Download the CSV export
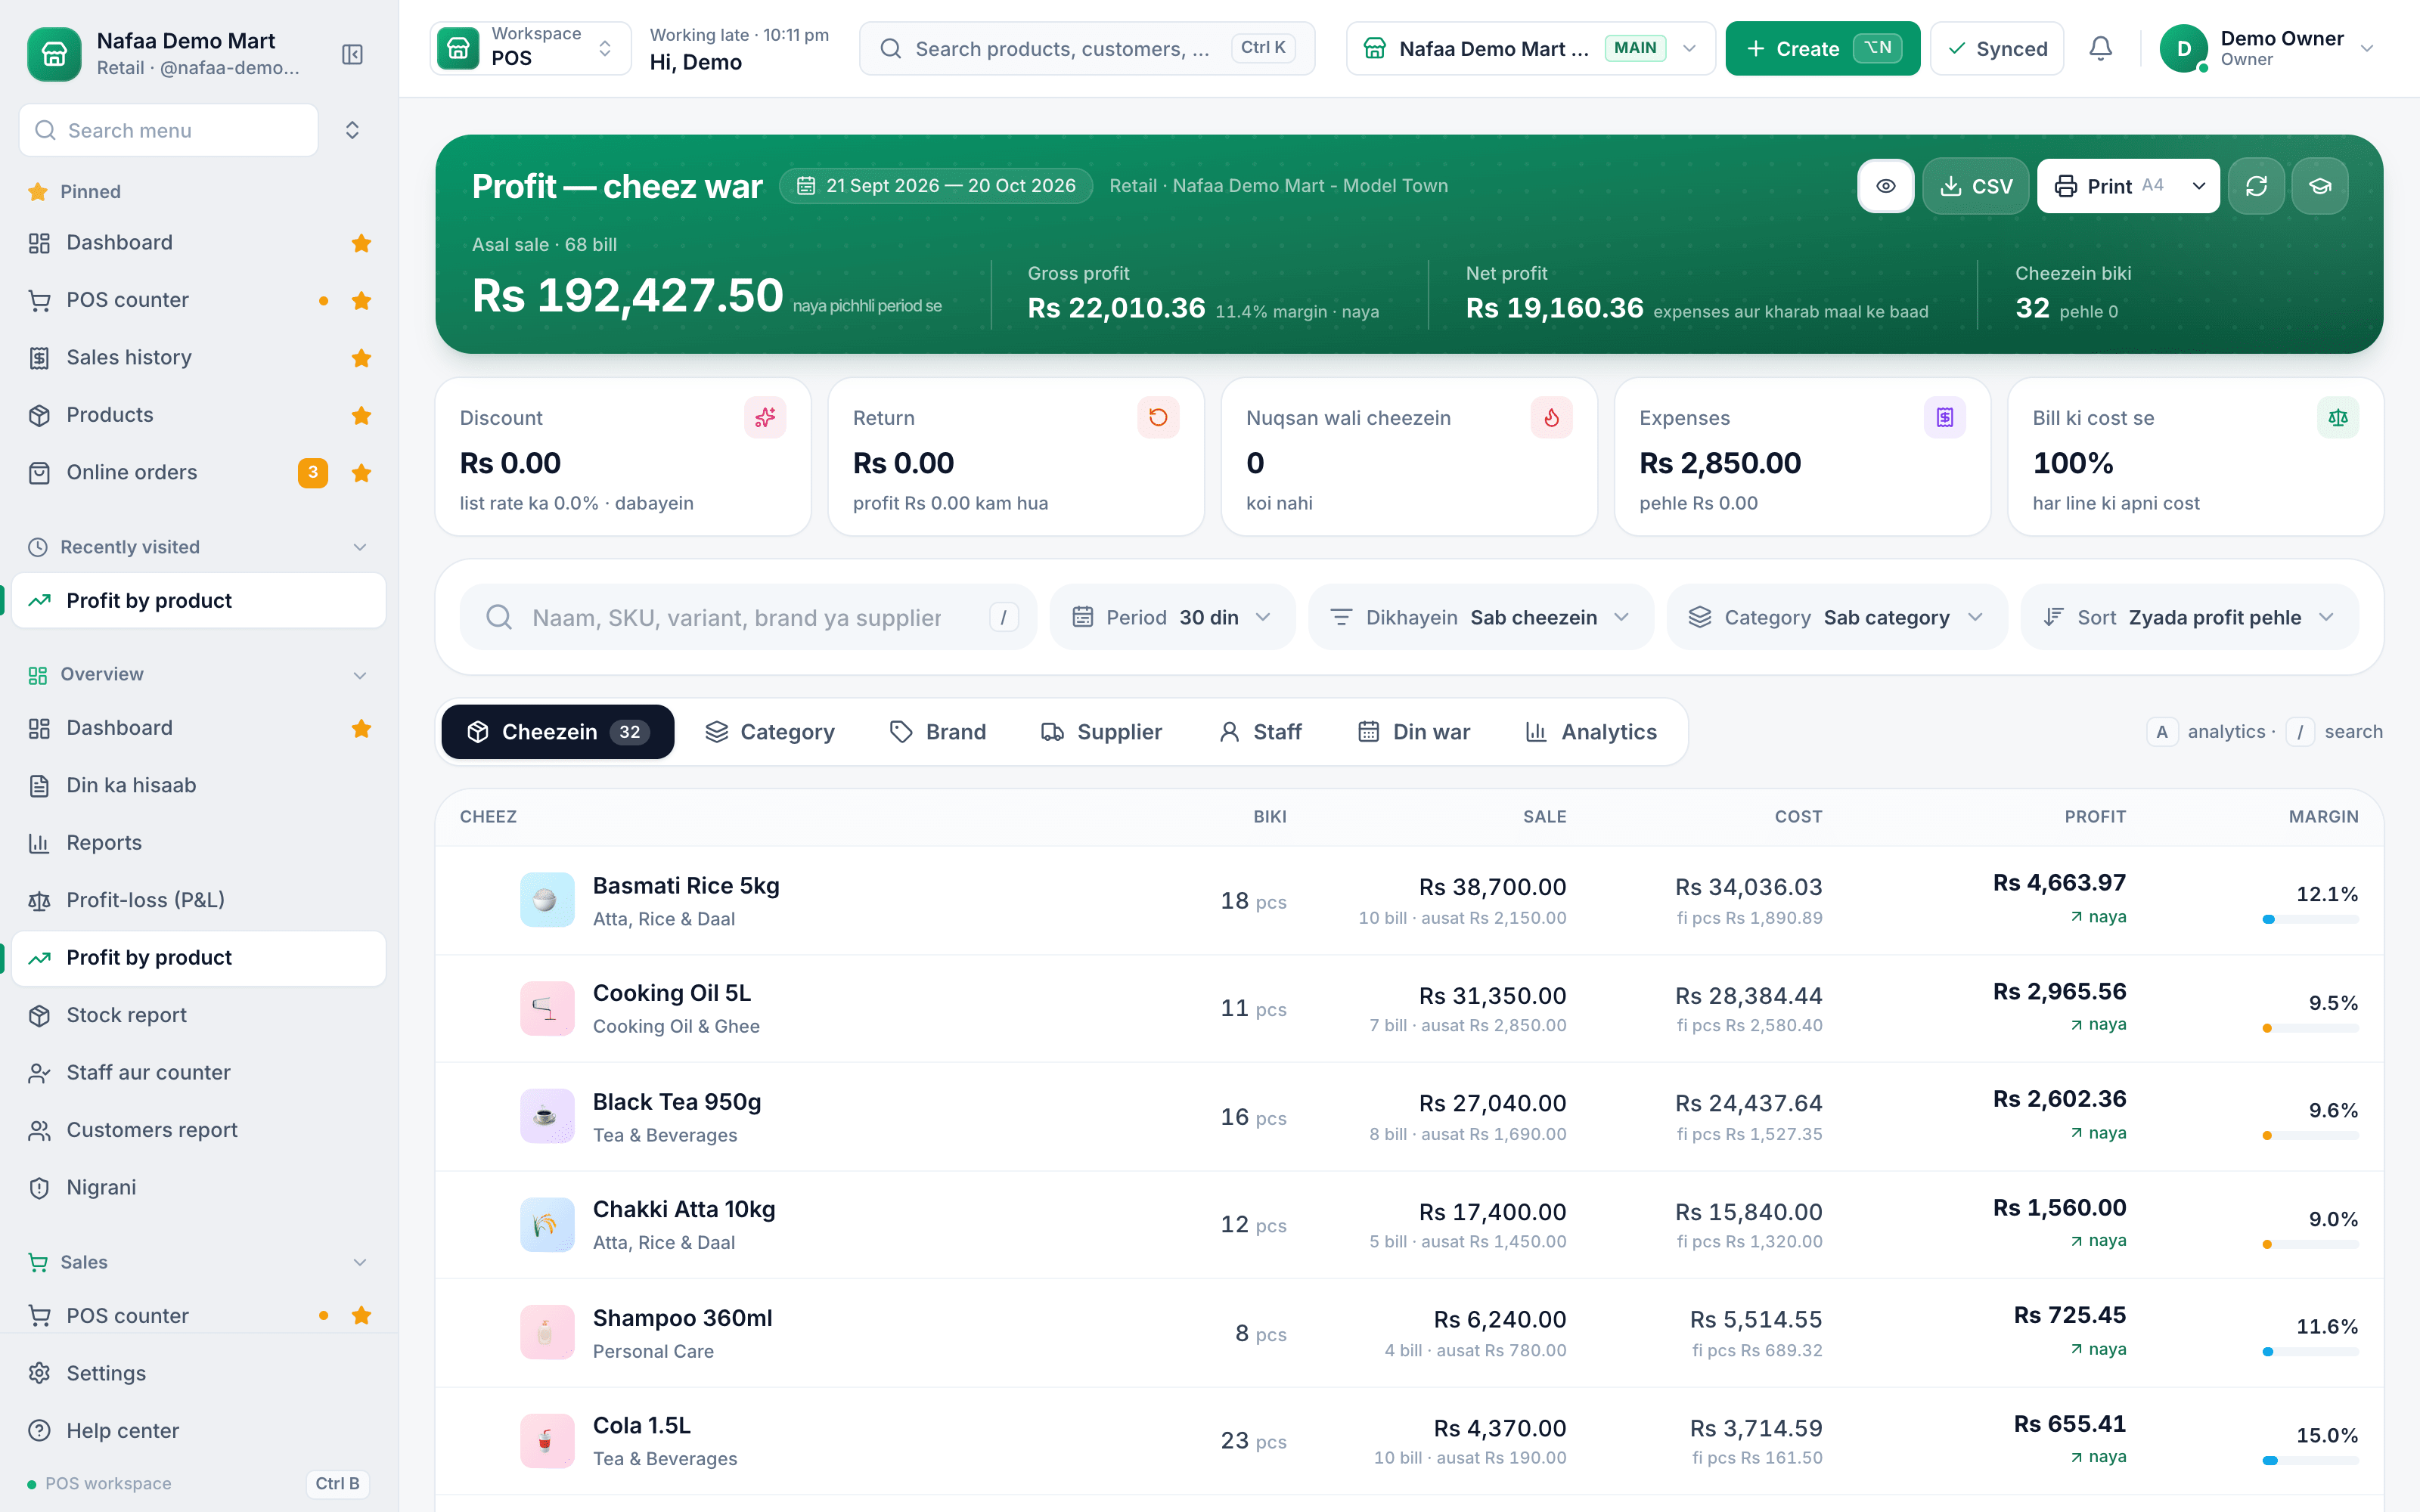2420x1512 pixels. [x=1975, y=186]
